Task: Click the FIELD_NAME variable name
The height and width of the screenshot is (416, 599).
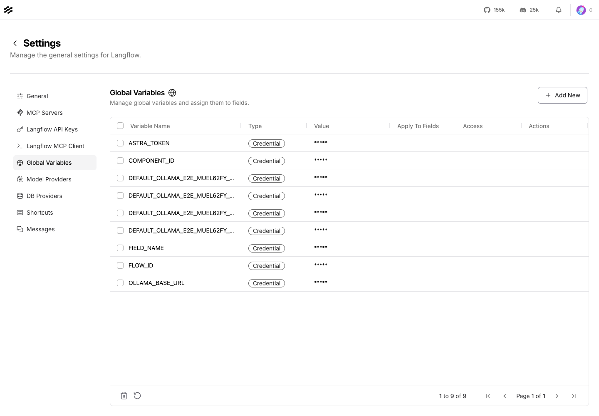Action: [146, 248]
